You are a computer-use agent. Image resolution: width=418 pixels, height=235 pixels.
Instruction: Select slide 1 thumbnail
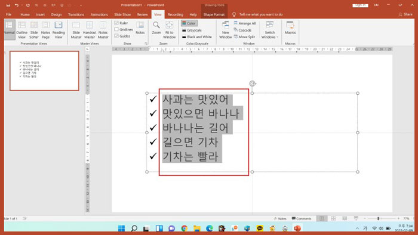pos(44,71)
